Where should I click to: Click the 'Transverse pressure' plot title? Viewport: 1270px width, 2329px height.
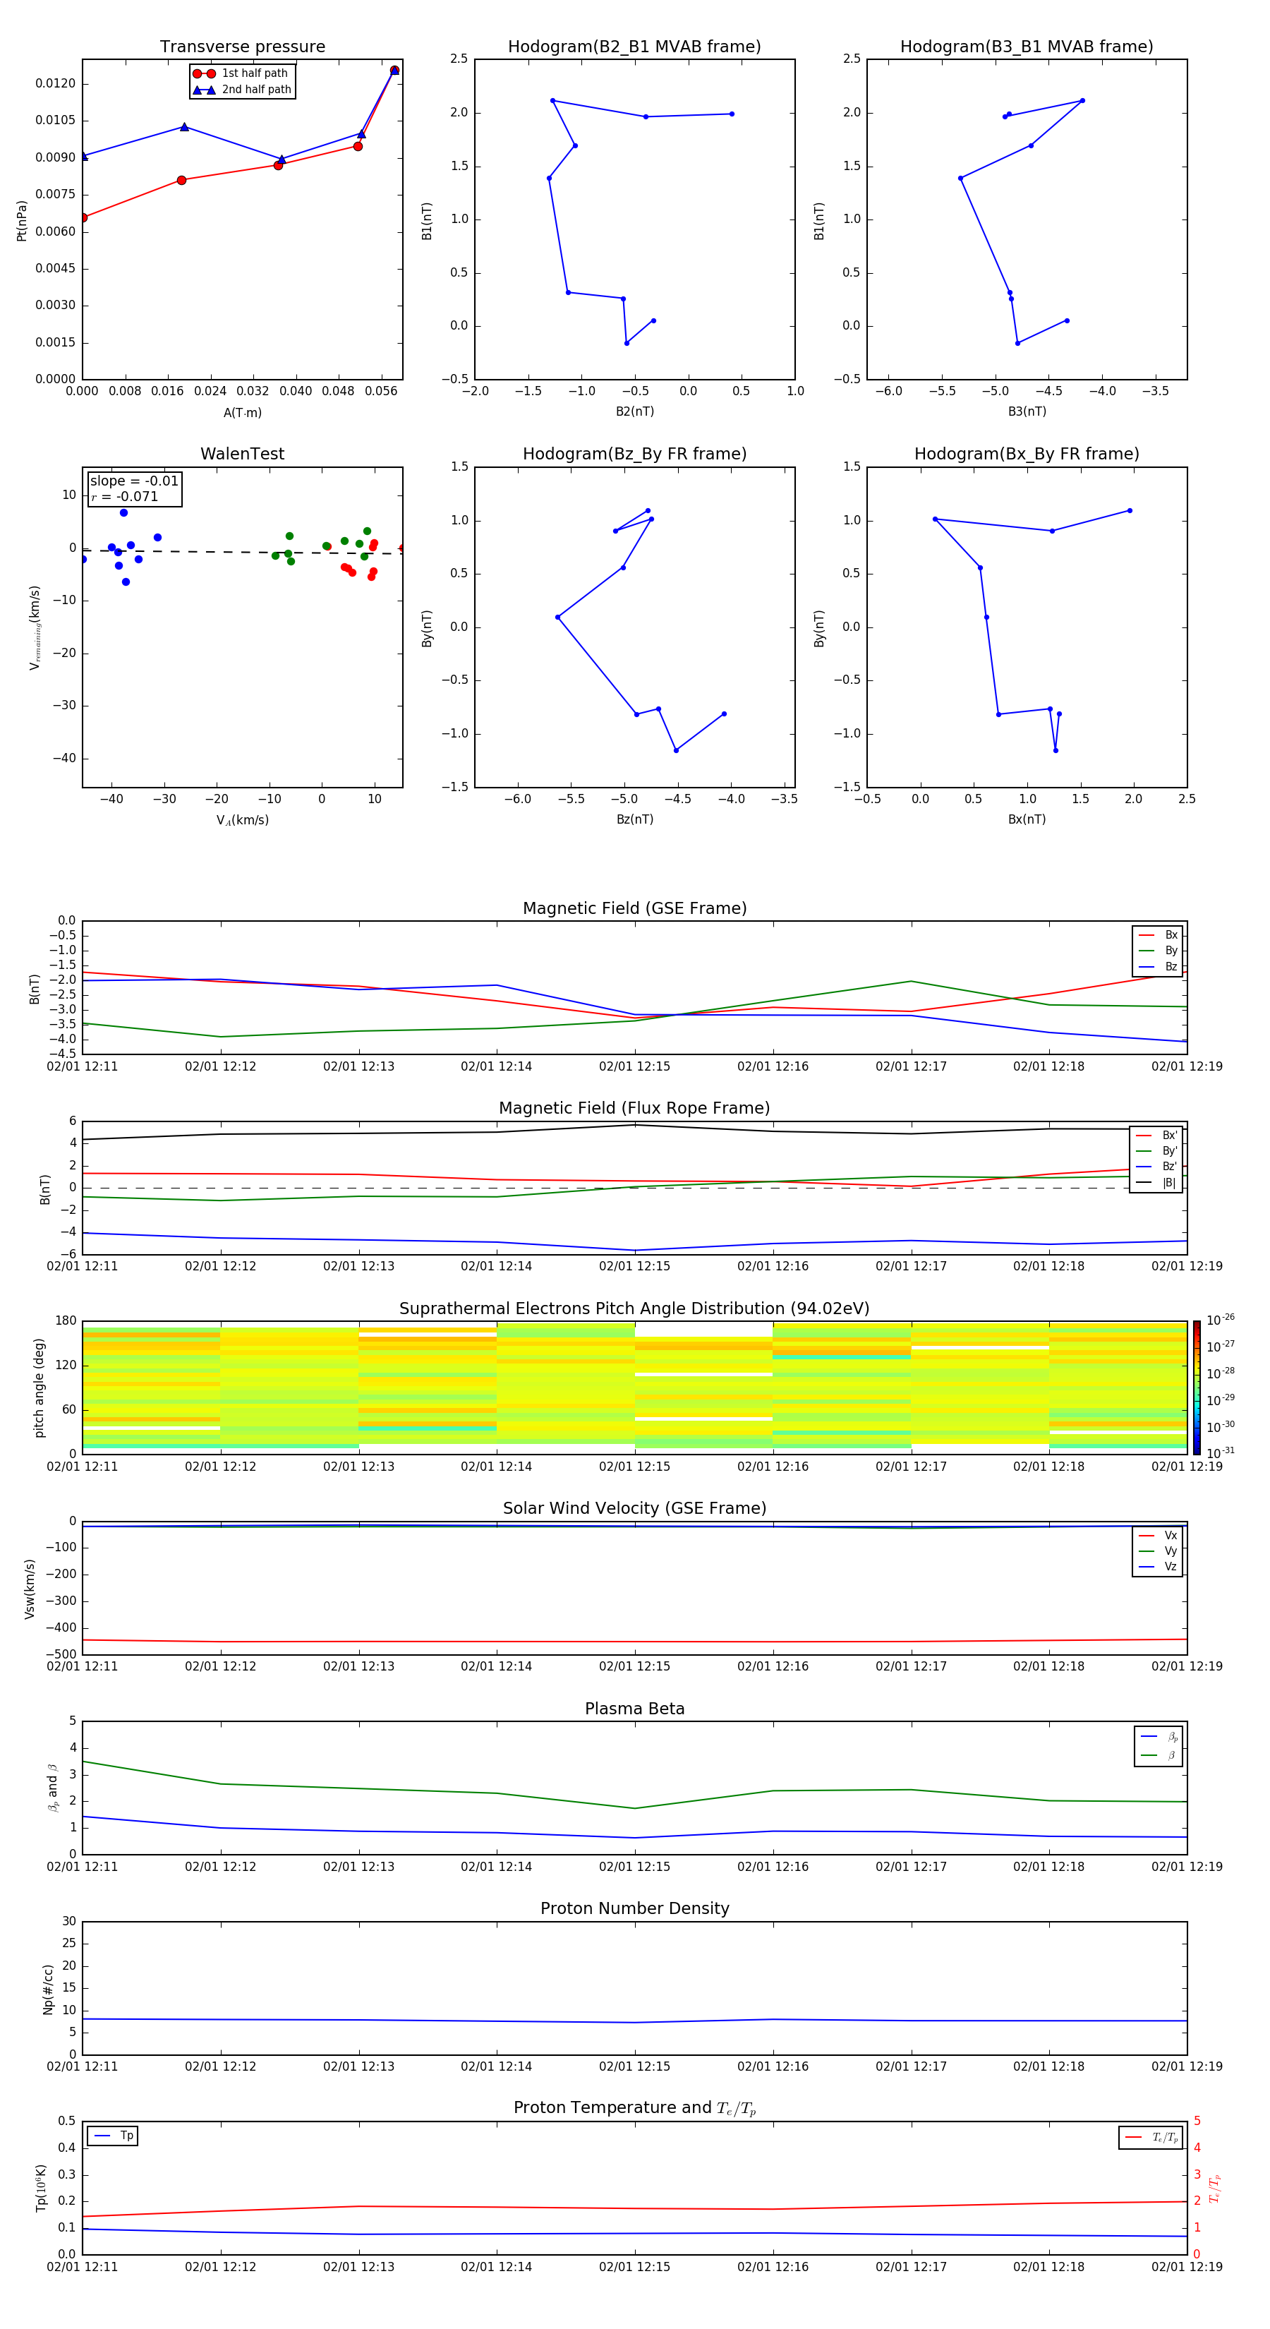tap(242, 47)
